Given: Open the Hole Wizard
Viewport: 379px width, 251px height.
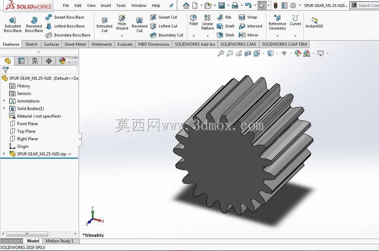Looking at the screenshot, I should coord(122,22).
